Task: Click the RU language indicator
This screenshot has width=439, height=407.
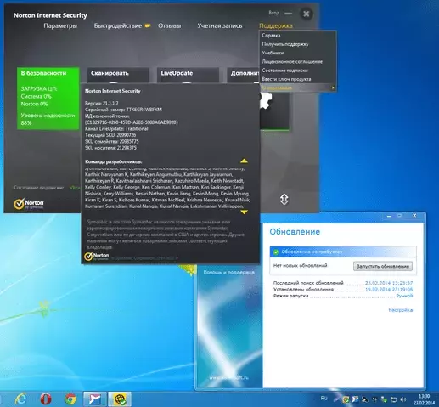Action: click(x=324, y=399)
